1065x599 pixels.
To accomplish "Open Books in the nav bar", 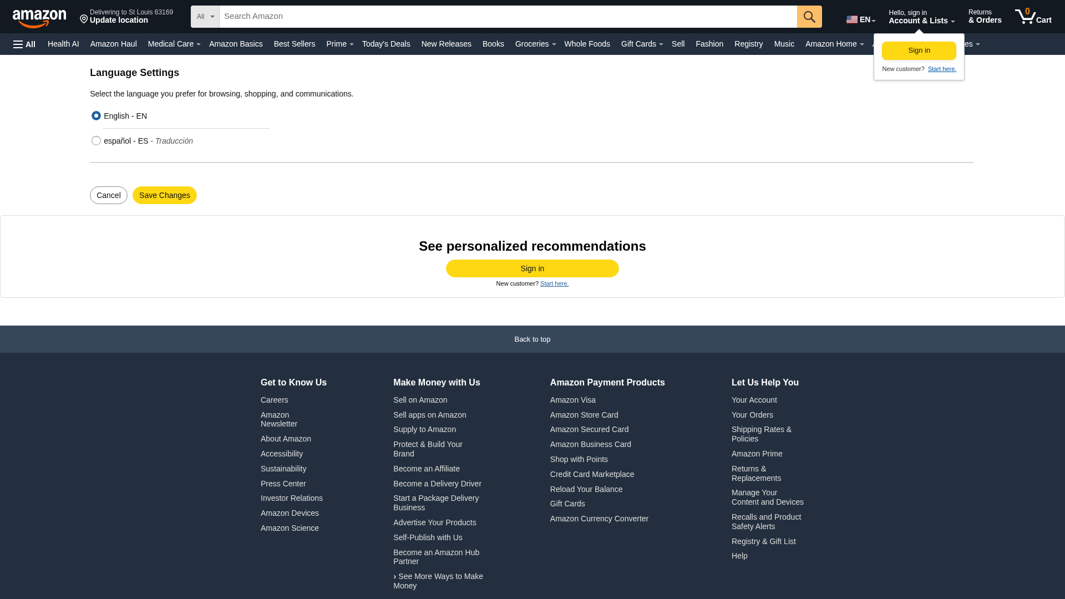I will [x=493, y=44].
